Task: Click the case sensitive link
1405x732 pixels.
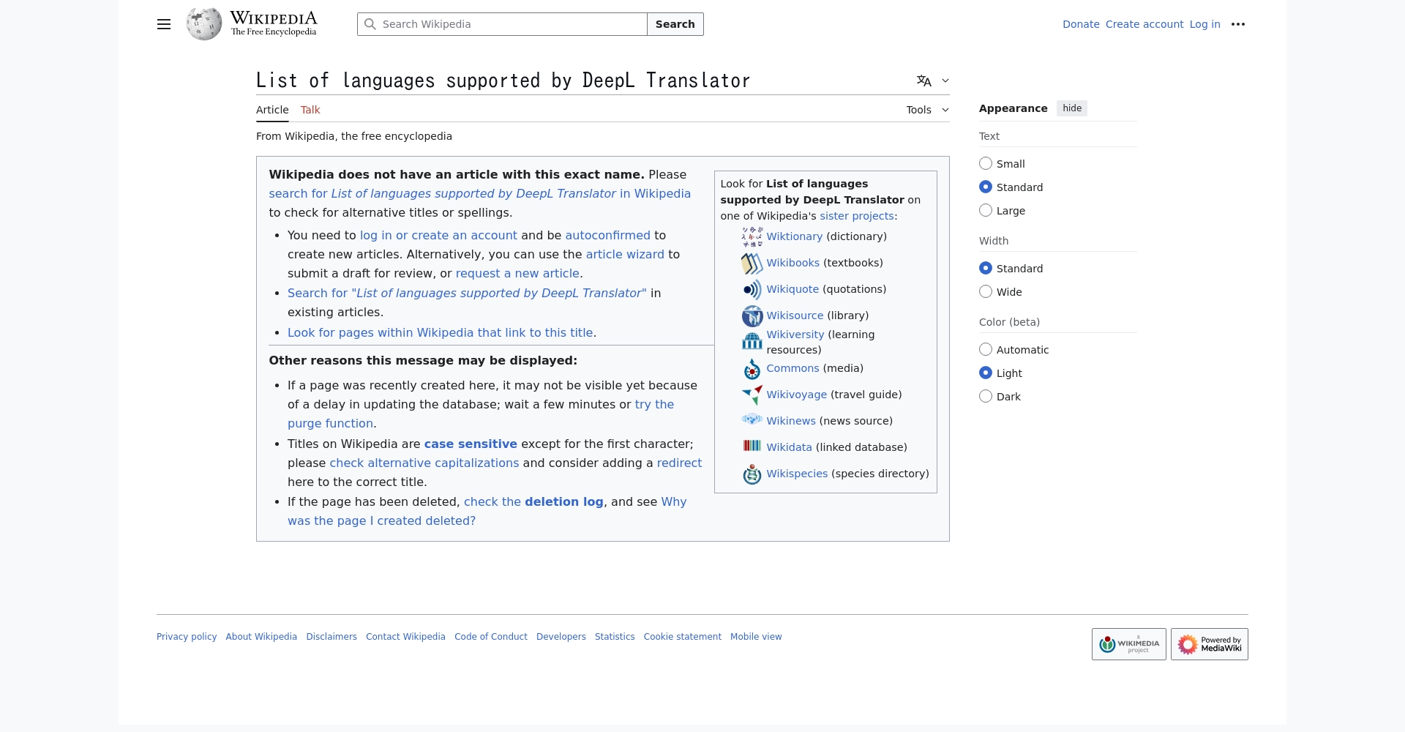Action: pos(471,444)
